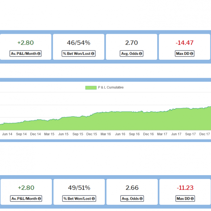Click the Max DD label under -14.47
This screenshot has height=211, width=211.
pos(183,54)
